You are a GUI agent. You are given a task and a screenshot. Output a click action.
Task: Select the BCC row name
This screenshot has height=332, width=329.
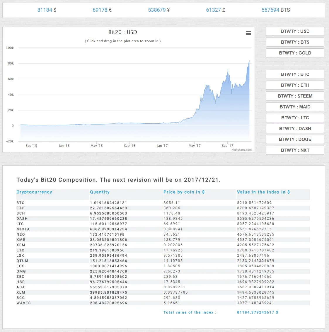[x=21, y=298]
